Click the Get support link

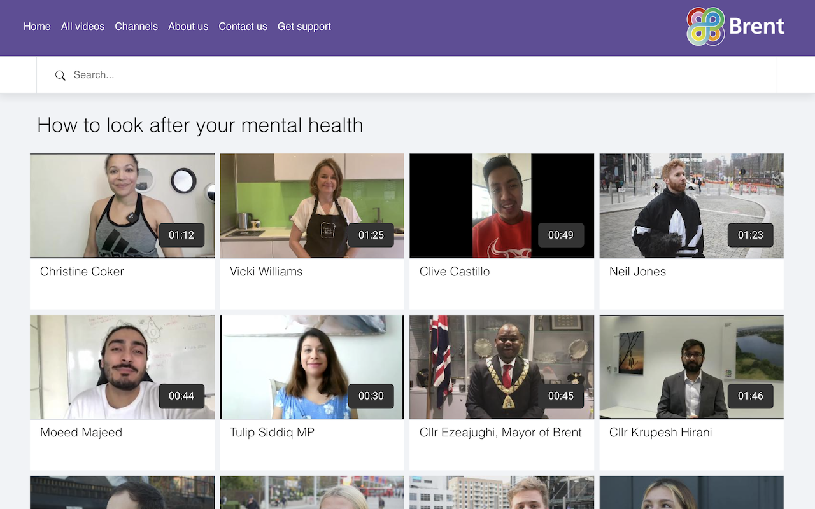tap(304, 27)
